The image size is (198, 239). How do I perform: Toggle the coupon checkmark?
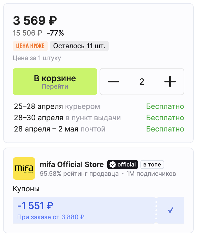tap(170, 210)
